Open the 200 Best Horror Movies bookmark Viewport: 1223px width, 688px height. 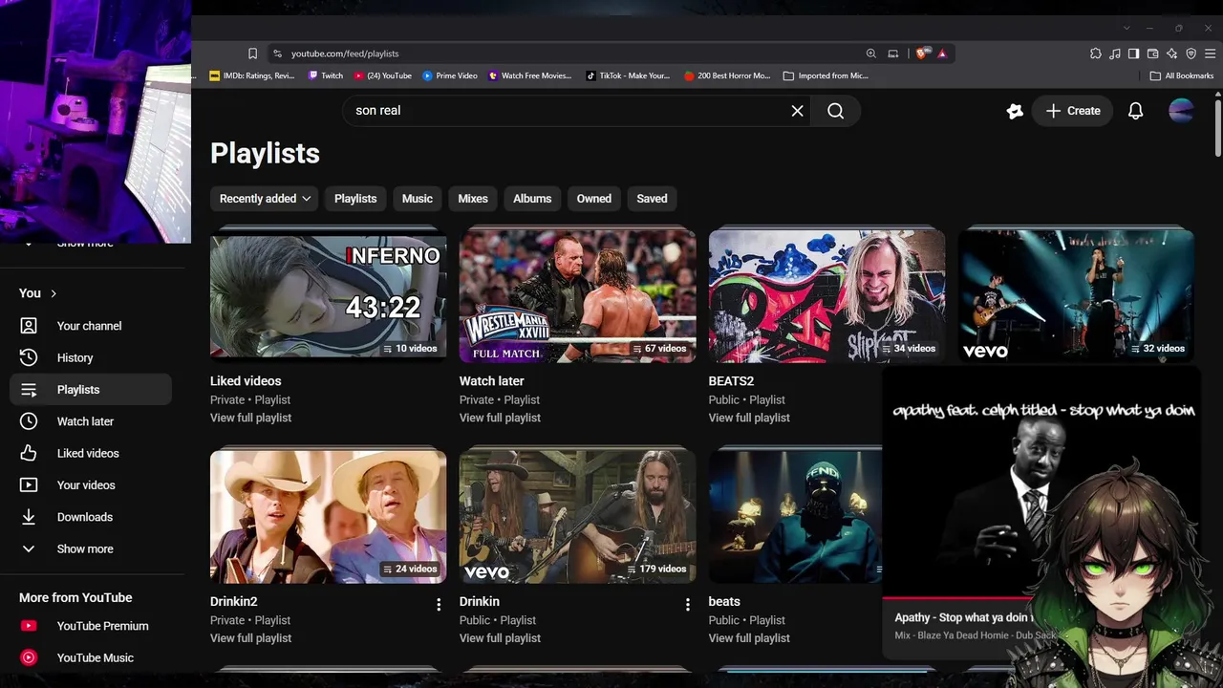(727, 75)
